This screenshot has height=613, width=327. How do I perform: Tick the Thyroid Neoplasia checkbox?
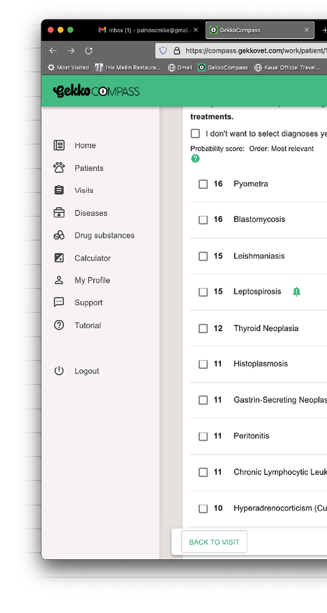[203, 328]
